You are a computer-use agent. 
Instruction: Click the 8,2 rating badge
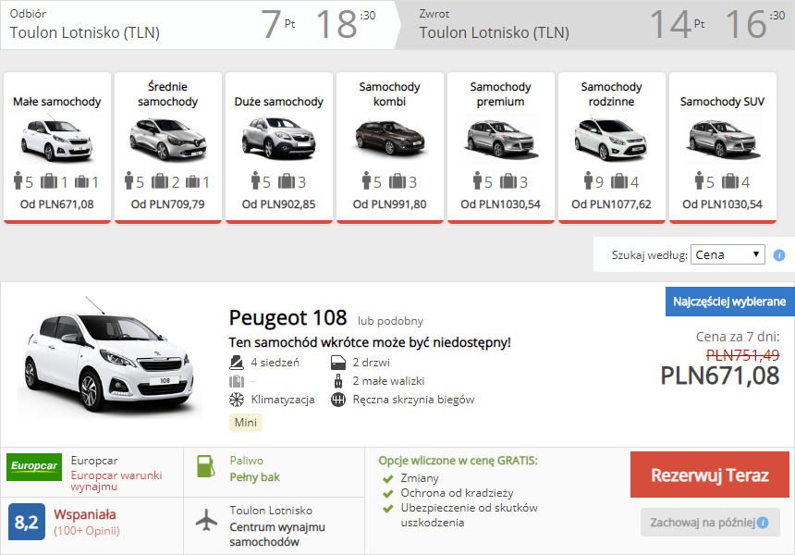click(27, 522)
